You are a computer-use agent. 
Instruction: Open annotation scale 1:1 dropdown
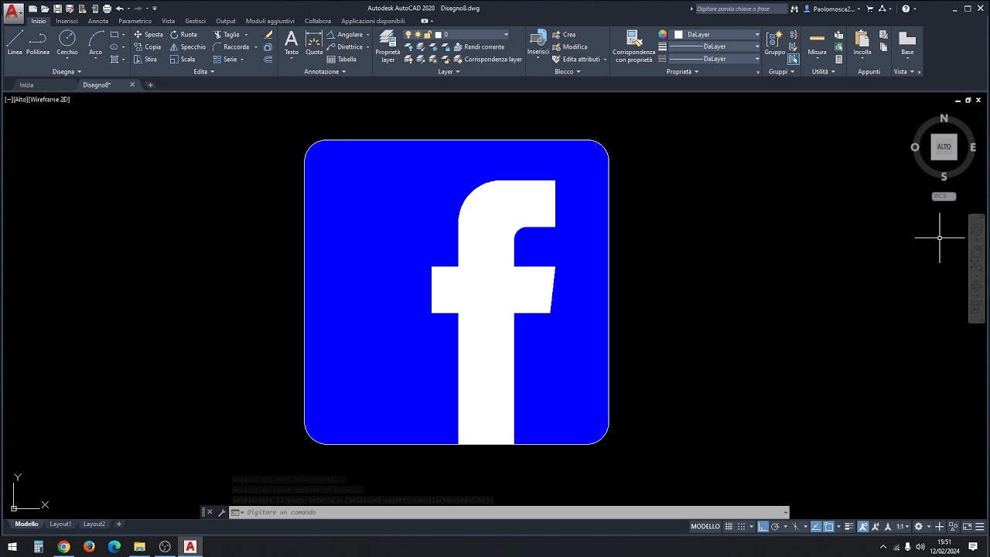[x=903, y=526]
